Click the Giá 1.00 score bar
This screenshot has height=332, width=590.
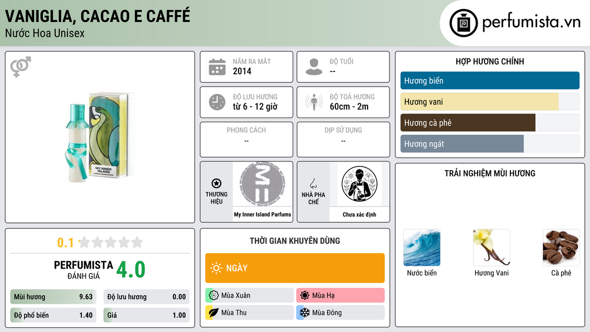point(146,315)
